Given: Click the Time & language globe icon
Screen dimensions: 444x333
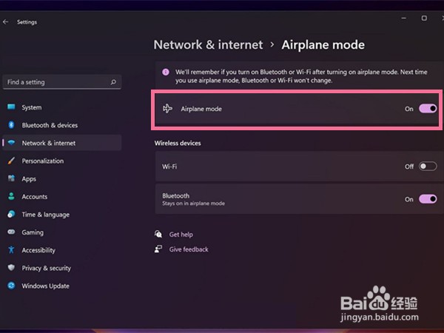Looking at the screenshot, I should (11, 215).
